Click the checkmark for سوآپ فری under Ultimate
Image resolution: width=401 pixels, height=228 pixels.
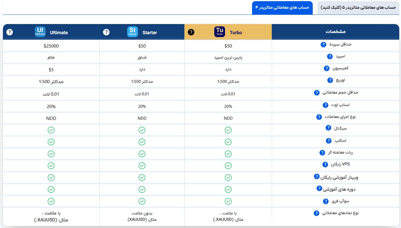coord(51,201)
